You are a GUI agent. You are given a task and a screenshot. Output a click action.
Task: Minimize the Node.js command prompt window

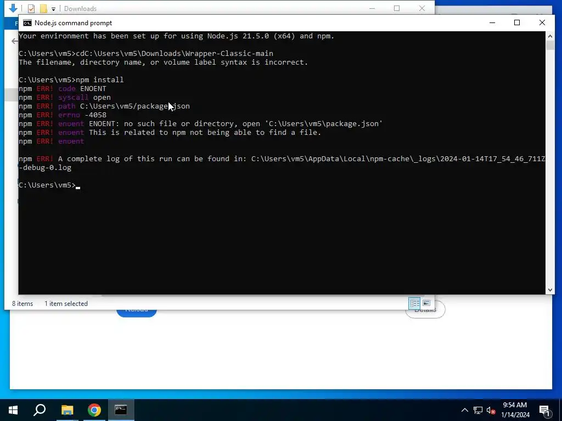point(492,22)
